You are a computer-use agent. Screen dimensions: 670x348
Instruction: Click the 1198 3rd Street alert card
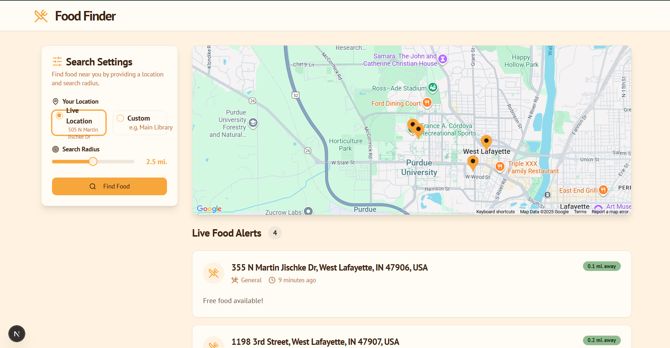(412, 337)
